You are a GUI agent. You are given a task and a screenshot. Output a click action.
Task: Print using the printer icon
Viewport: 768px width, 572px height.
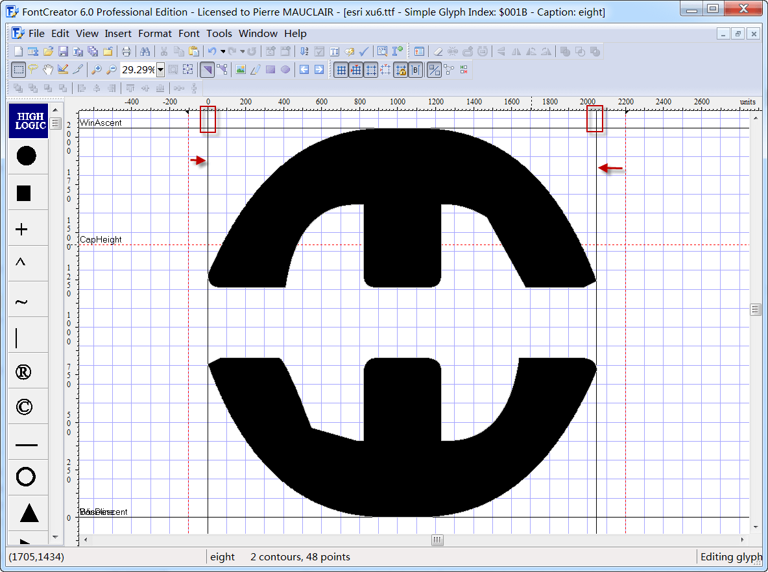[x=126, y=51]
